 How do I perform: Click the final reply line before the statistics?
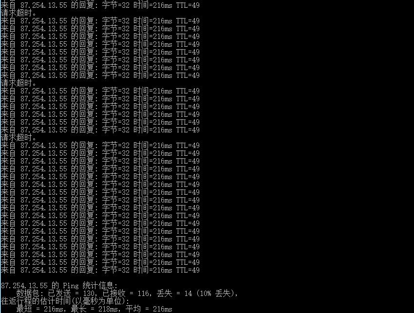100,270
